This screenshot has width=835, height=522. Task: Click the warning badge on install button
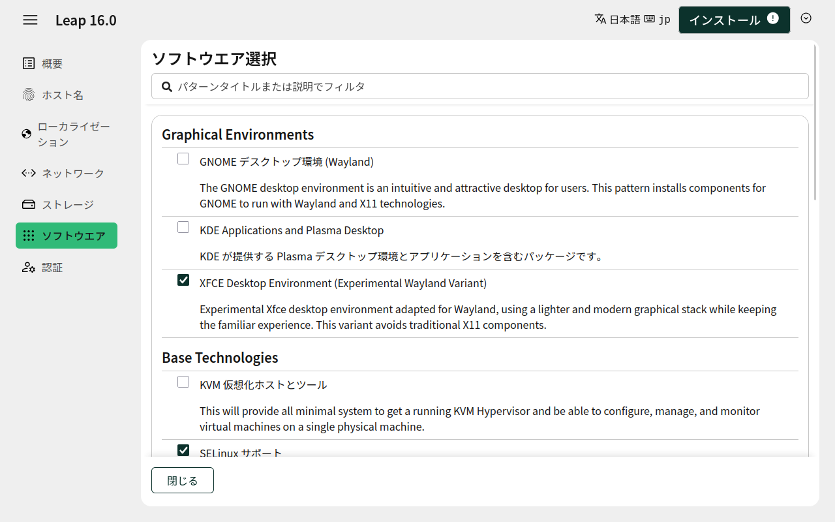click(773, 18)
